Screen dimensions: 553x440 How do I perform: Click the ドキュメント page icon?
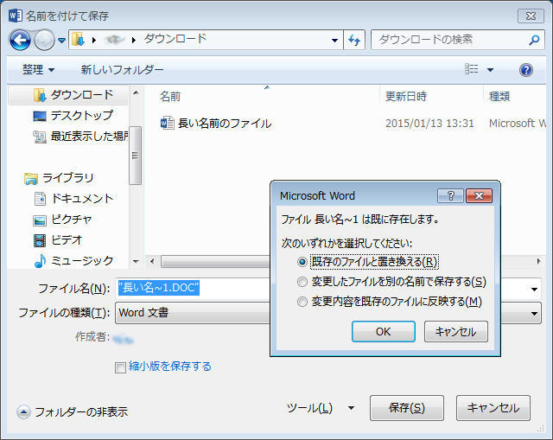point(40,199)
